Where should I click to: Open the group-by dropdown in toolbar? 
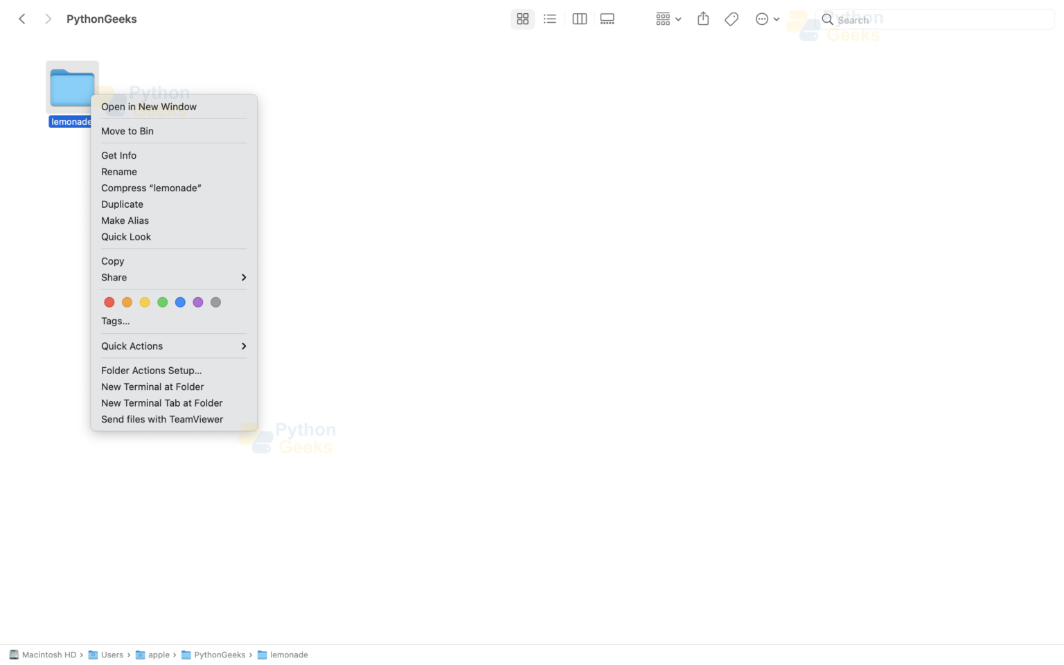click(x=668, y=19)
